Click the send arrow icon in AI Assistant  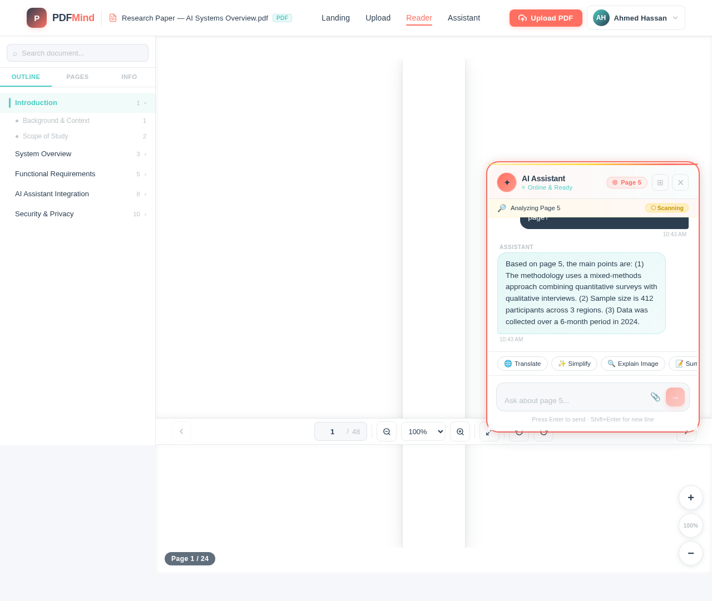tap(675, 397)
